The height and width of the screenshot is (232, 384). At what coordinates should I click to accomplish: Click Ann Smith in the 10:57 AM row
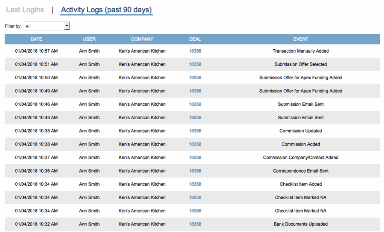pos(89,51)
